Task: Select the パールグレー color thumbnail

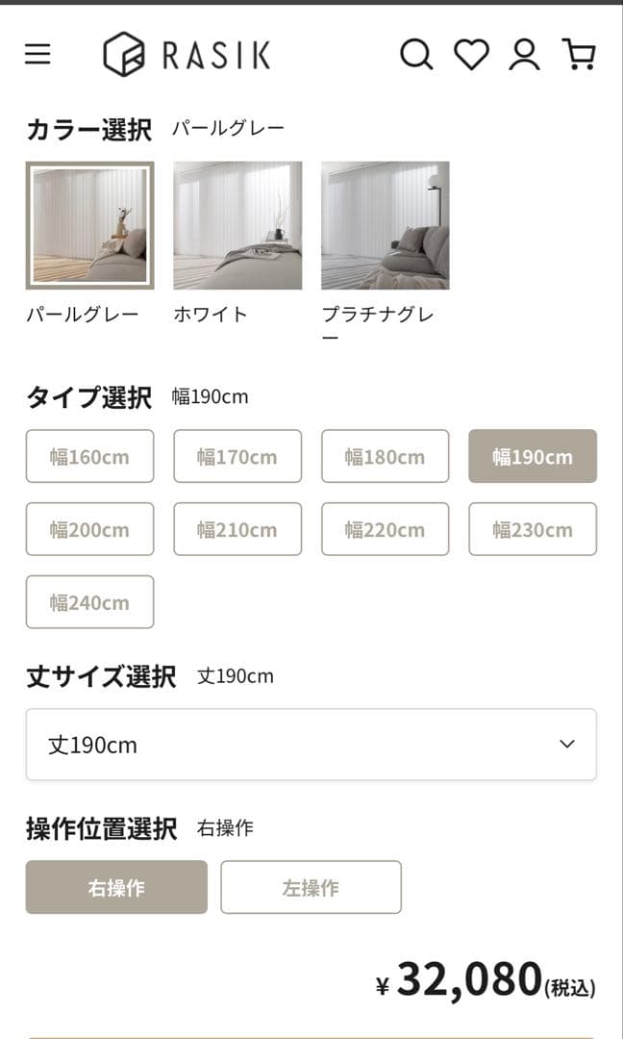Action: point(89,225)
